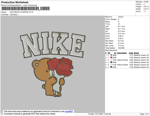Choose the white swatch beside stitch 4146

click(111, 65)
